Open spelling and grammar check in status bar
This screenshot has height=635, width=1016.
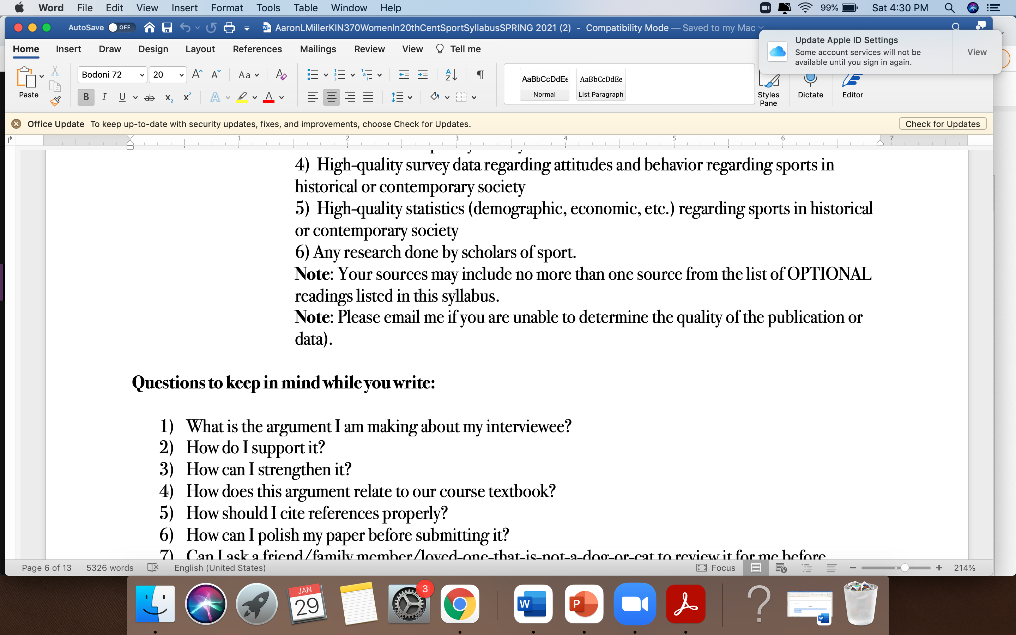point(153,568)
